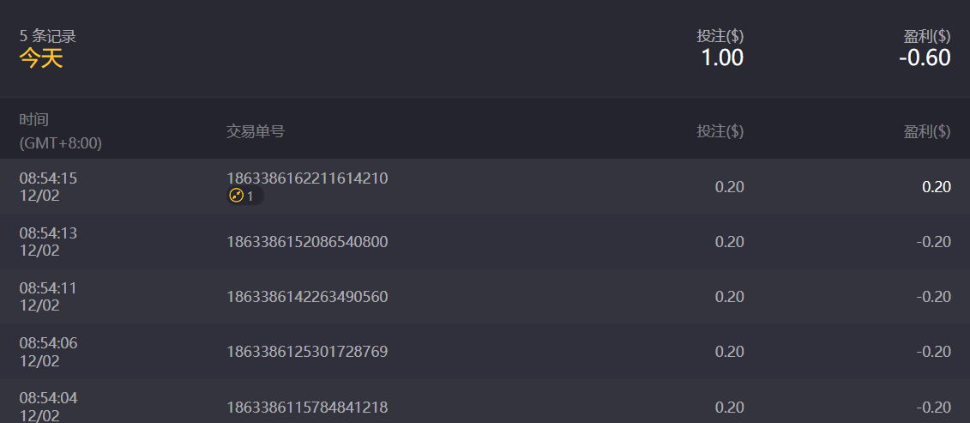Viewport: 970px width, 423px height.
Task: Select the yellow 今天 date label
Action: pyautogui.click(x=41, y=58)
